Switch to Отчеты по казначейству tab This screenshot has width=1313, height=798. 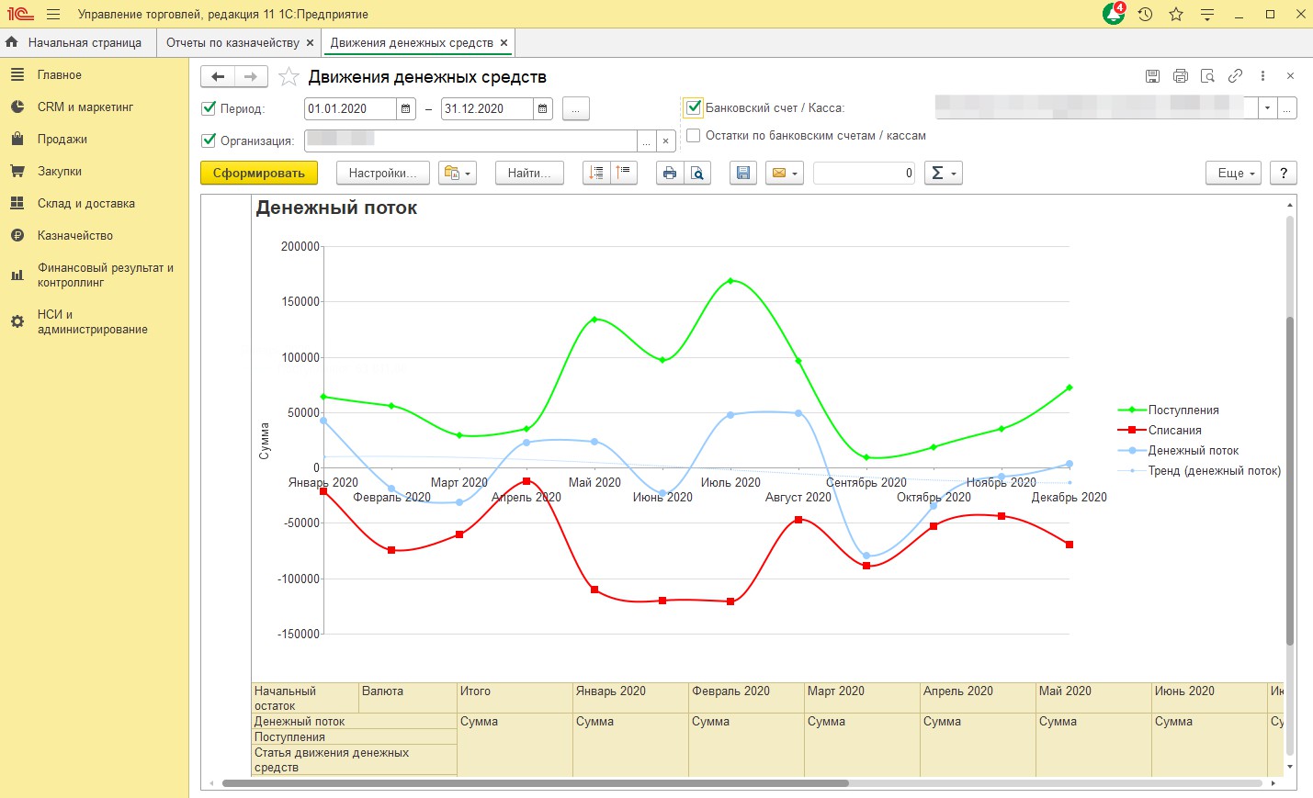[x=232, y=43]
